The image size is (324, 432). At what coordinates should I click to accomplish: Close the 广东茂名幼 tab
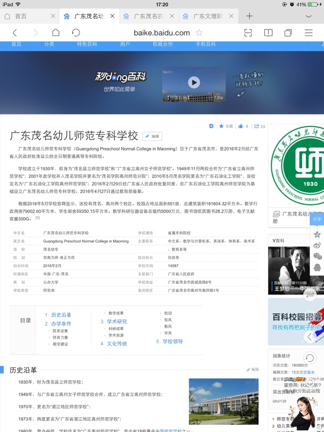click(x=112, y=16)
